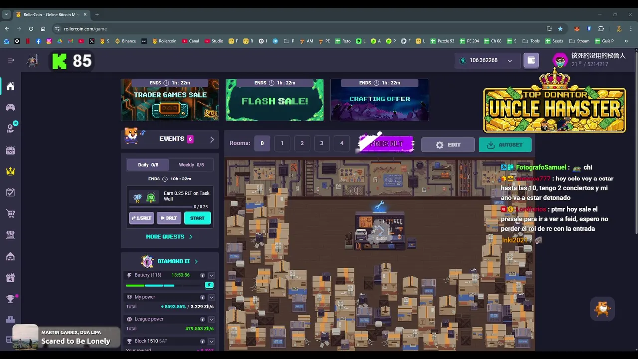Bookmark this page with star icon
Viewport: 638px width, 359px height.
point(560,29)
